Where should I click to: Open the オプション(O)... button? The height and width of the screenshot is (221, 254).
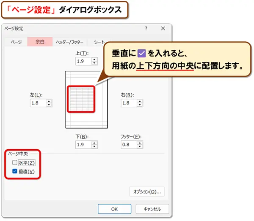(147, 191)
